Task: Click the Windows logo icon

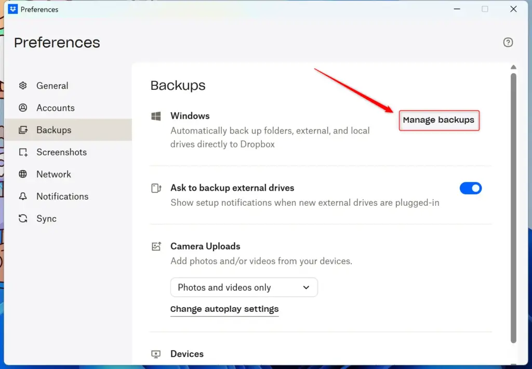Action: point(156,116)
